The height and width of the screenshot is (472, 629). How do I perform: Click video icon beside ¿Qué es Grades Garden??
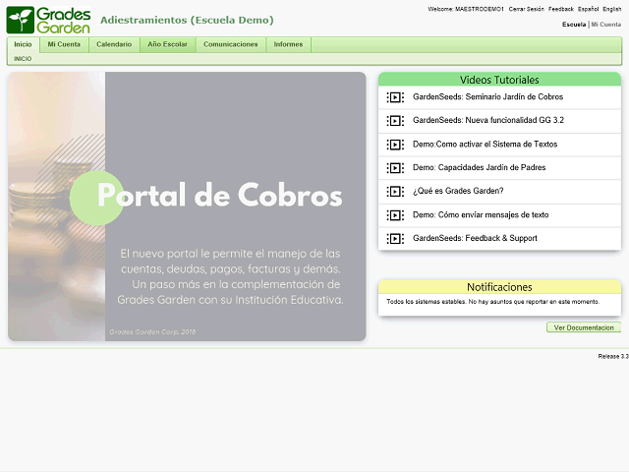pyautogui.click(x=395, y=192)
